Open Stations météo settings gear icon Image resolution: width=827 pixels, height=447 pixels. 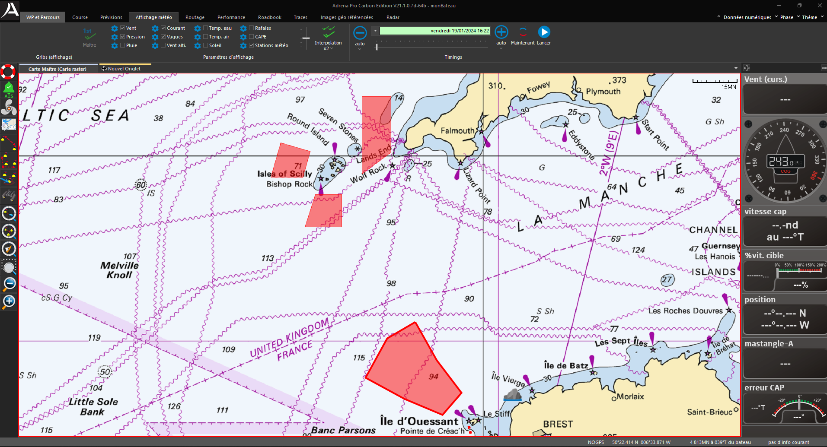coord(243,46)
